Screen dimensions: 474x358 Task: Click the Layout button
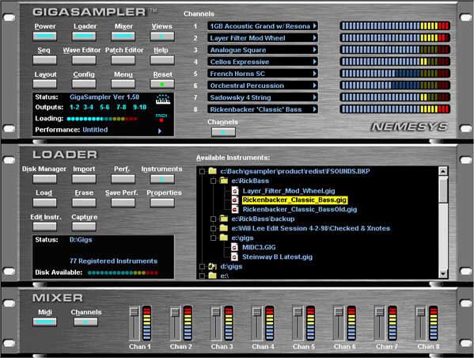pyautogui.click(x=45, y=84)
